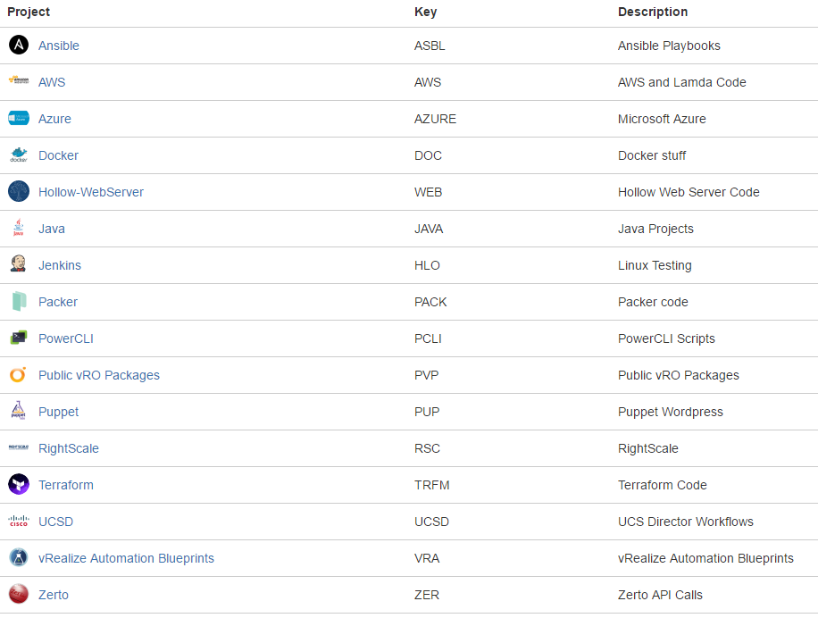Click the red Zerto project icon

point(19,595)
